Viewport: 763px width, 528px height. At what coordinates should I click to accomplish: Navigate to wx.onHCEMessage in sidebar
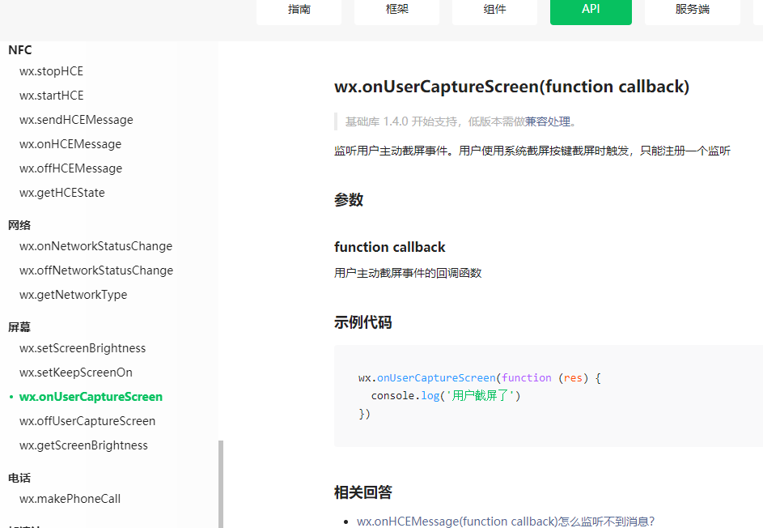pos(70,144)
